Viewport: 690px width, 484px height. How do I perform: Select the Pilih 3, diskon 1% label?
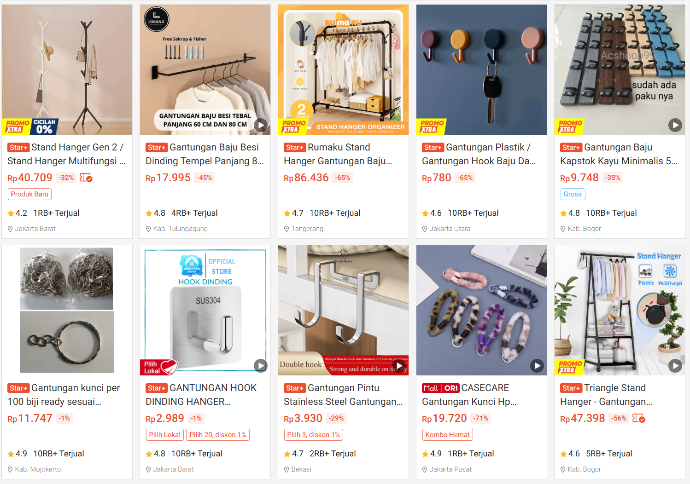pyautogui.click(x=313, y=435)
